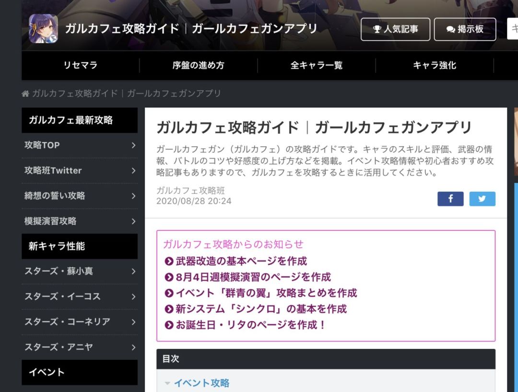Click the 人気記事 button
This screenshot has height=392, width=518.
click(x=395, y=29)
